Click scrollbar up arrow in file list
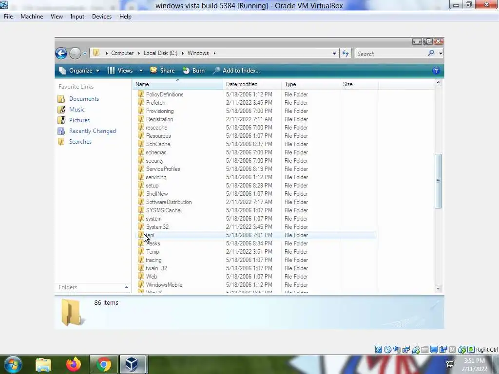The image size is (499, 374). 438,83
